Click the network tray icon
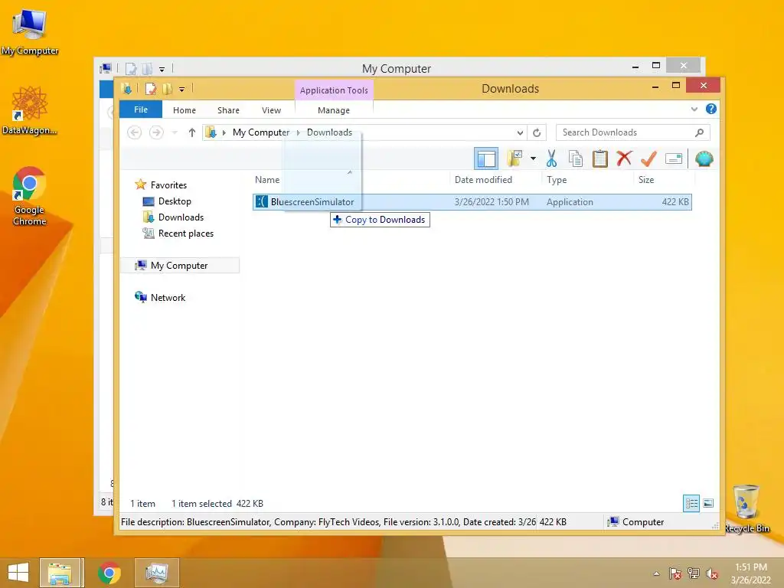Image resolution: width=784 pixels, height=588 pixels. pyautogui.click(x=694, y=573)
